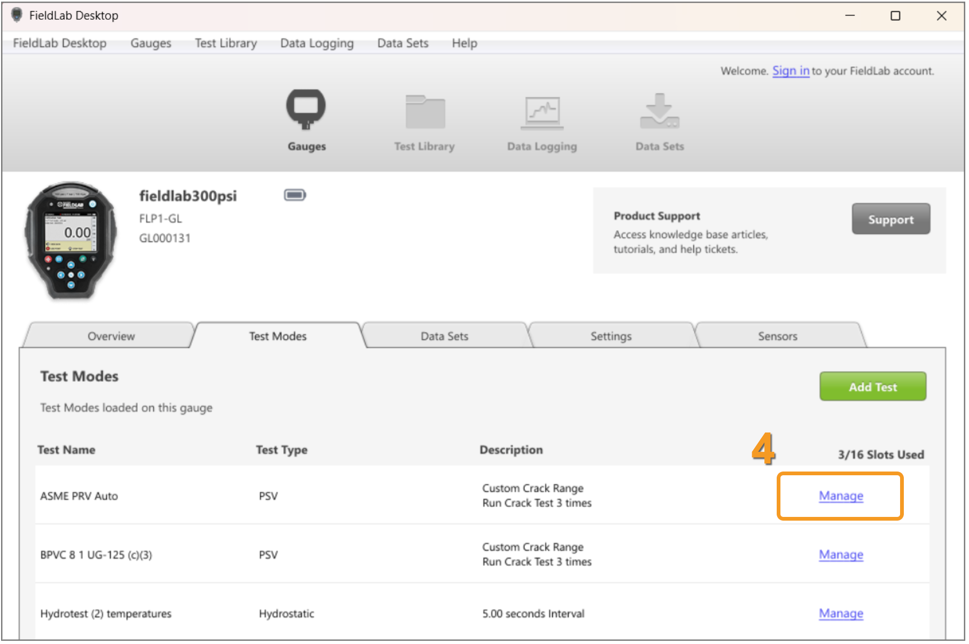This screenshot has width=969, height=644.
Task: Click the Description column header
Action: click(511, 450)
